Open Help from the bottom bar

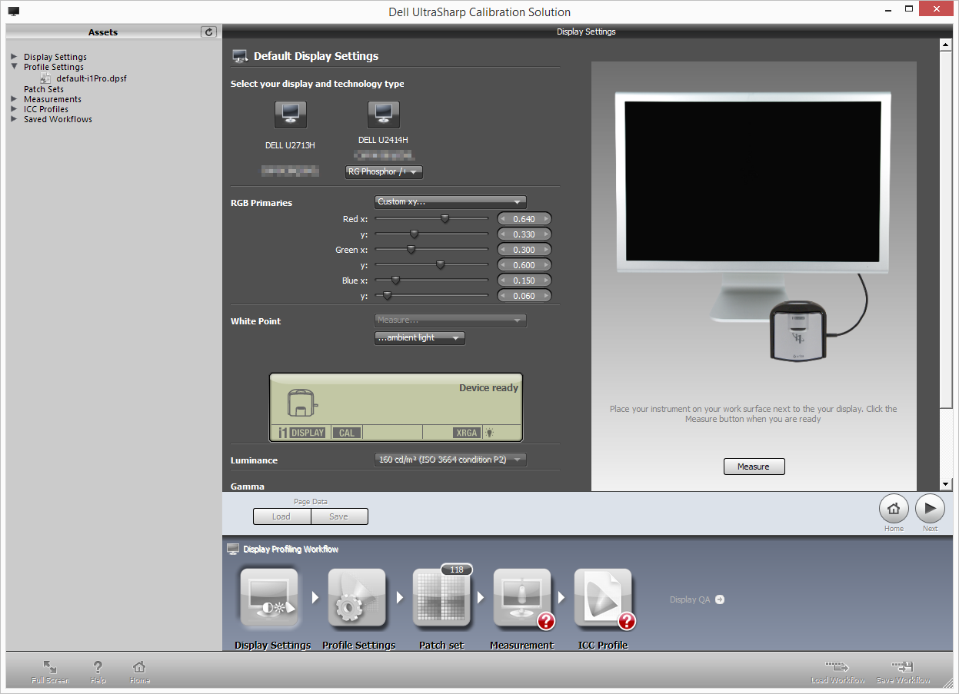click(x=98, y=667)
